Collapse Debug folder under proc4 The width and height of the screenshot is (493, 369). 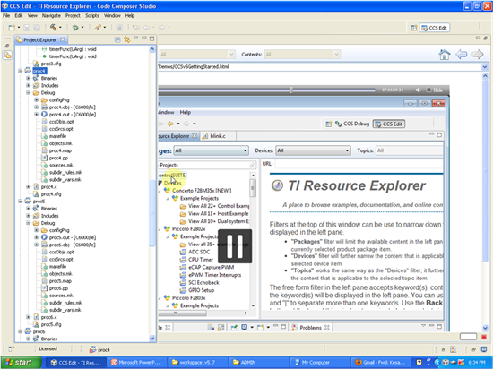tap(29, 92)
